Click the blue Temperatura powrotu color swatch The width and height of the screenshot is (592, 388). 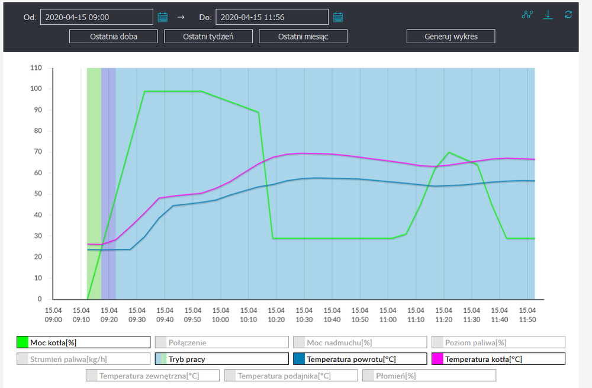tap(300, 359)
